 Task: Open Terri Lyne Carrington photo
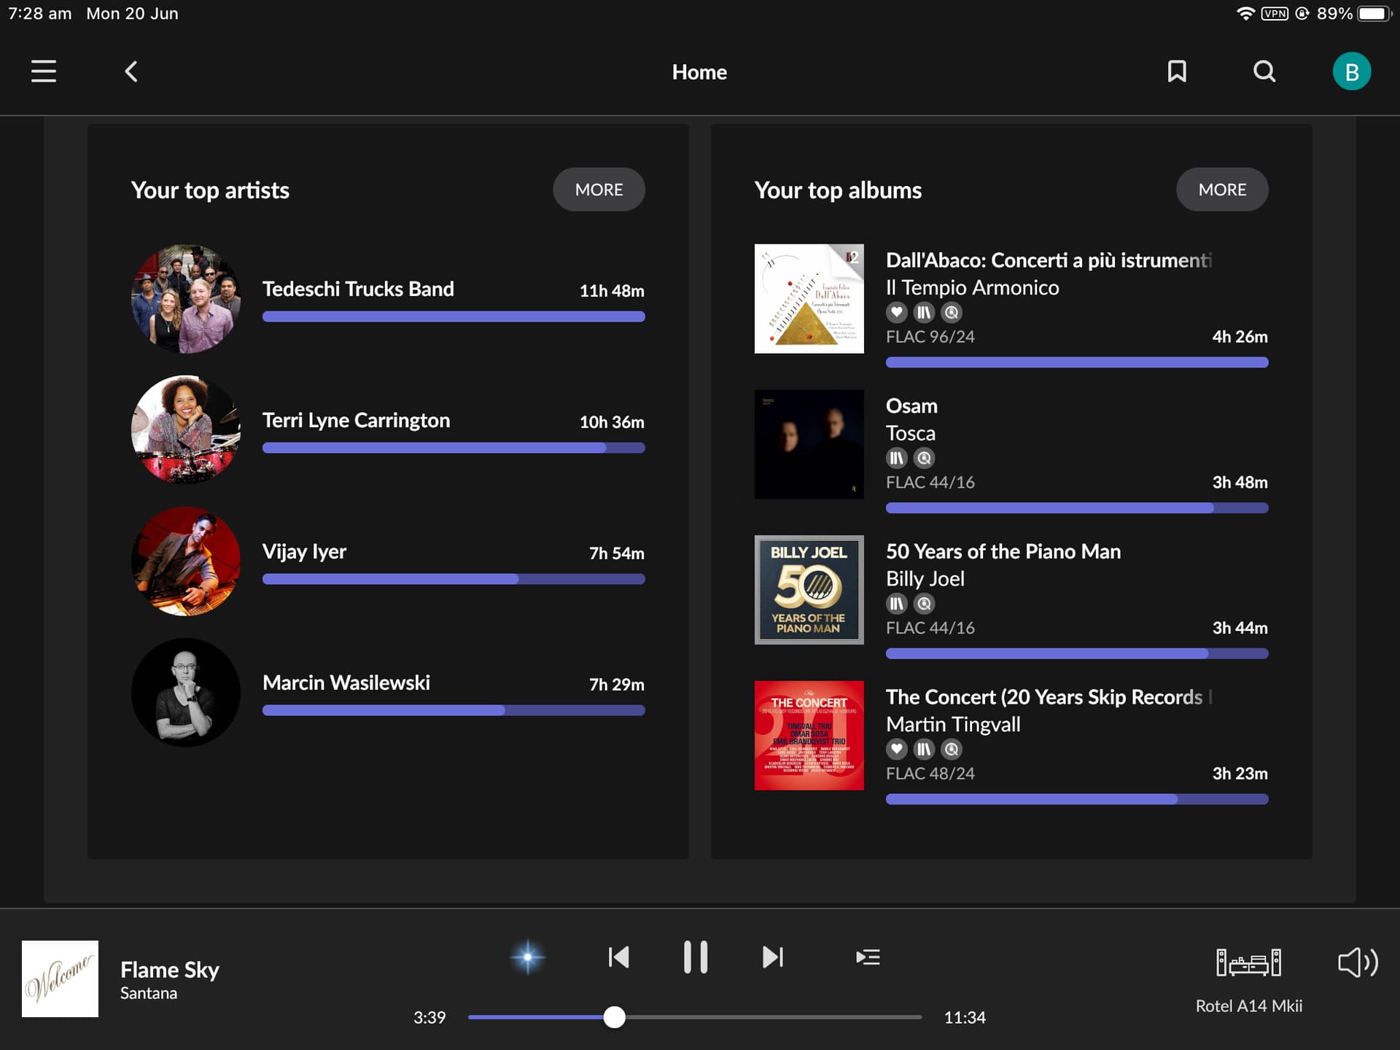coord(186,430)
